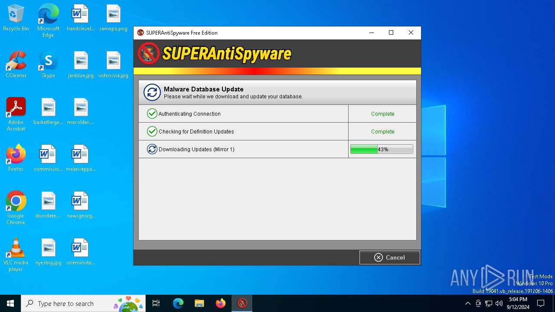Open the Recycle Bin desktop icon
Screen dimensions: 555x312
point(16,18)
